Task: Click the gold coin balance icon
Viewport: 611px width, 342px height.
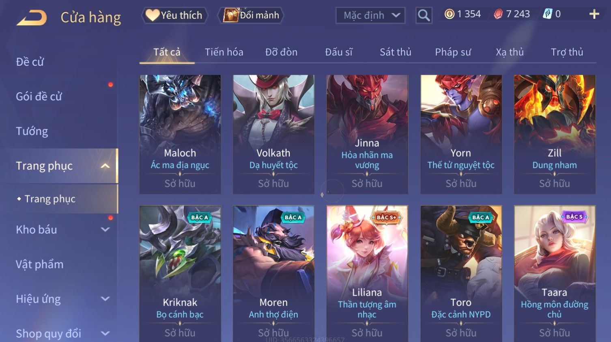Action: click(x=449, y=14)
